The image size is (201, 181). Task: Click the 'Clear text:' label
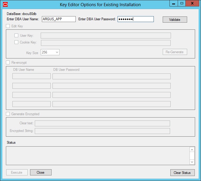[x=27, y=123]
